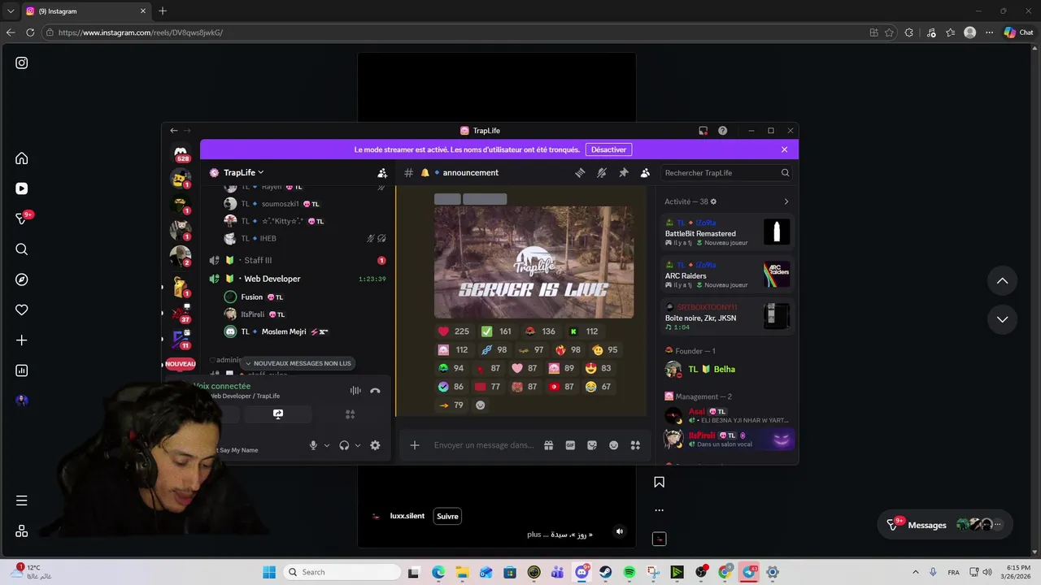Toggle the Discord member list icon
Viewport: 1041px width, 585px height.
(645, 172)
